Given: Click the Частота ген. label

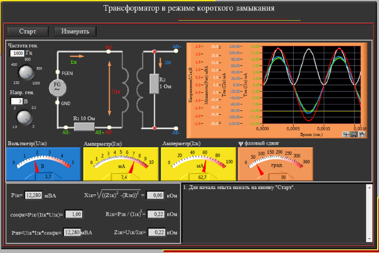Looking at the screenshot, I should [x=23, y=45].
